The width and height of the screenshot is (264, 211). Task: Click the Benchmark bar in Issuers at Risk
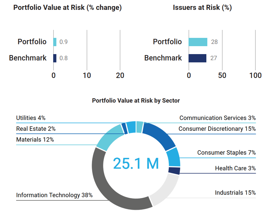[x=197, y=58]
